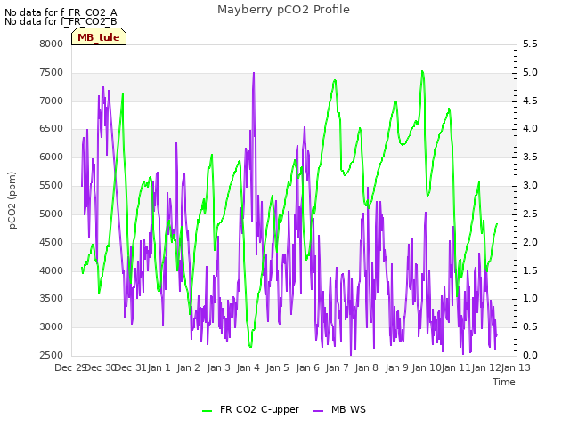Screen dimensions: 570x427
Task: Click the pCO2 (ppm) axis title
Action: (x=12, y=200)
